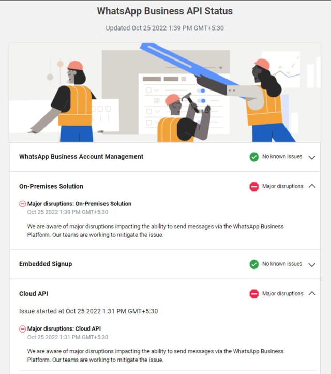Open Major disruptions: Cloud API incident
Screen dimensions: 331x374
point(64,328)
